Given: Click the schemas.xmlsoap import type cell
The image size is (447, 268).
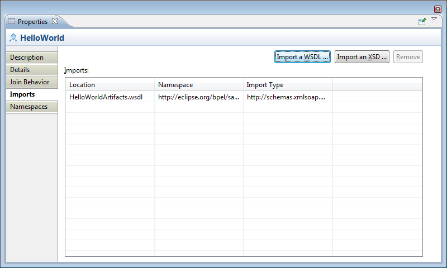Looking at the screenshot, I should [286, 97].
